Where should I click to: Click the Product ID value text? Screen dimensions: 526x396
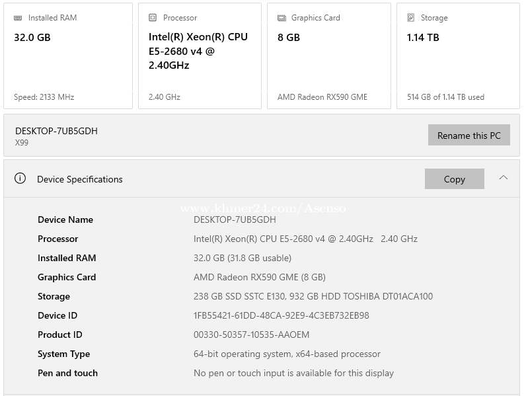[x=251, y=335]
